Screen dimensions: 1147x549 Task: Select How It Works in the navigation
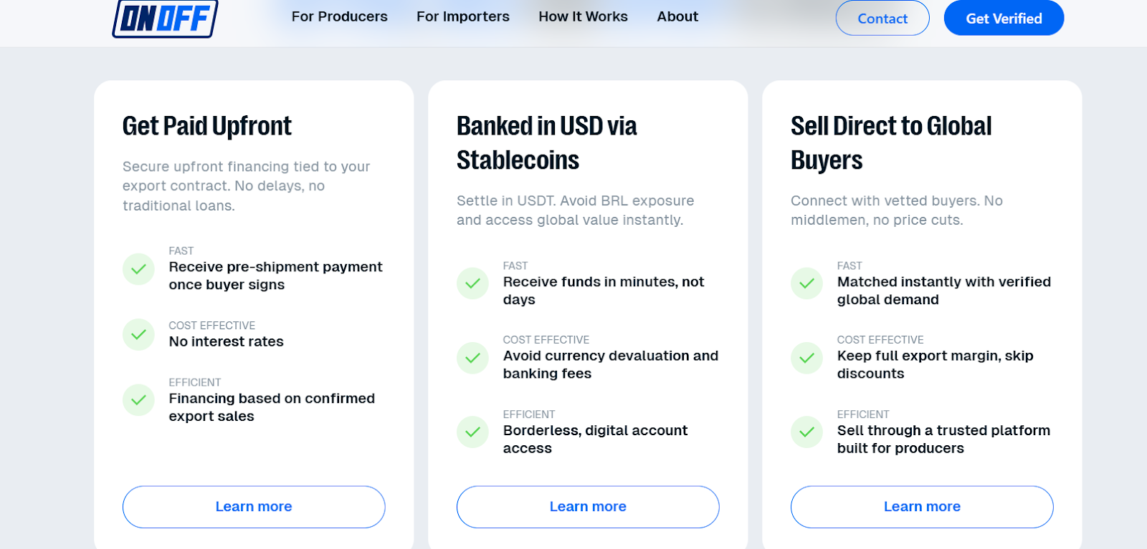[x=583, y=16]
